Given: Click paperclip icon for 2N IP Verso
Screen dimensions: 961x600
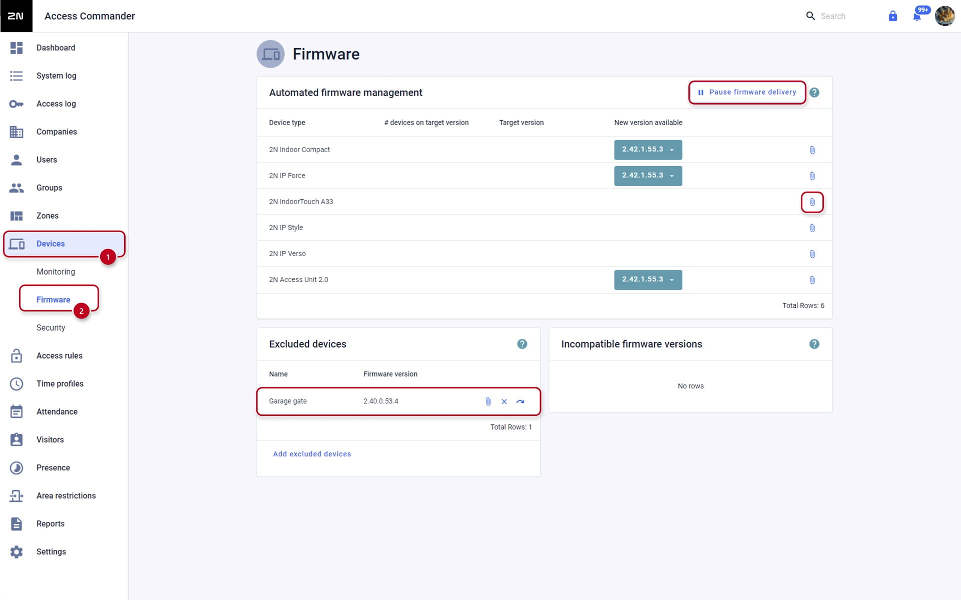Looking at the screenshot, I should 812,254.
